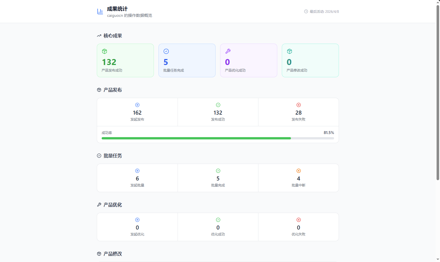440x262 pixels.
Task: Click the red X icon above 发布失败
Action: tap(299, 105)
